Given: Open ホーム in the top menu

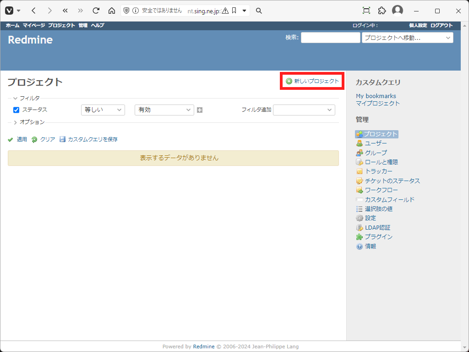Looking at the screenshot, I should [12, 26].
